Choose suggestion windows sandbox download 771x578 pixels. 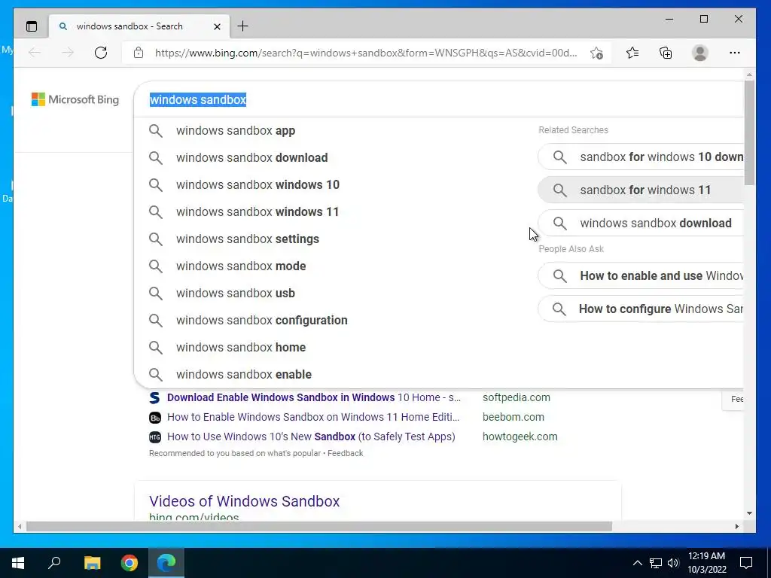point(334,158)
